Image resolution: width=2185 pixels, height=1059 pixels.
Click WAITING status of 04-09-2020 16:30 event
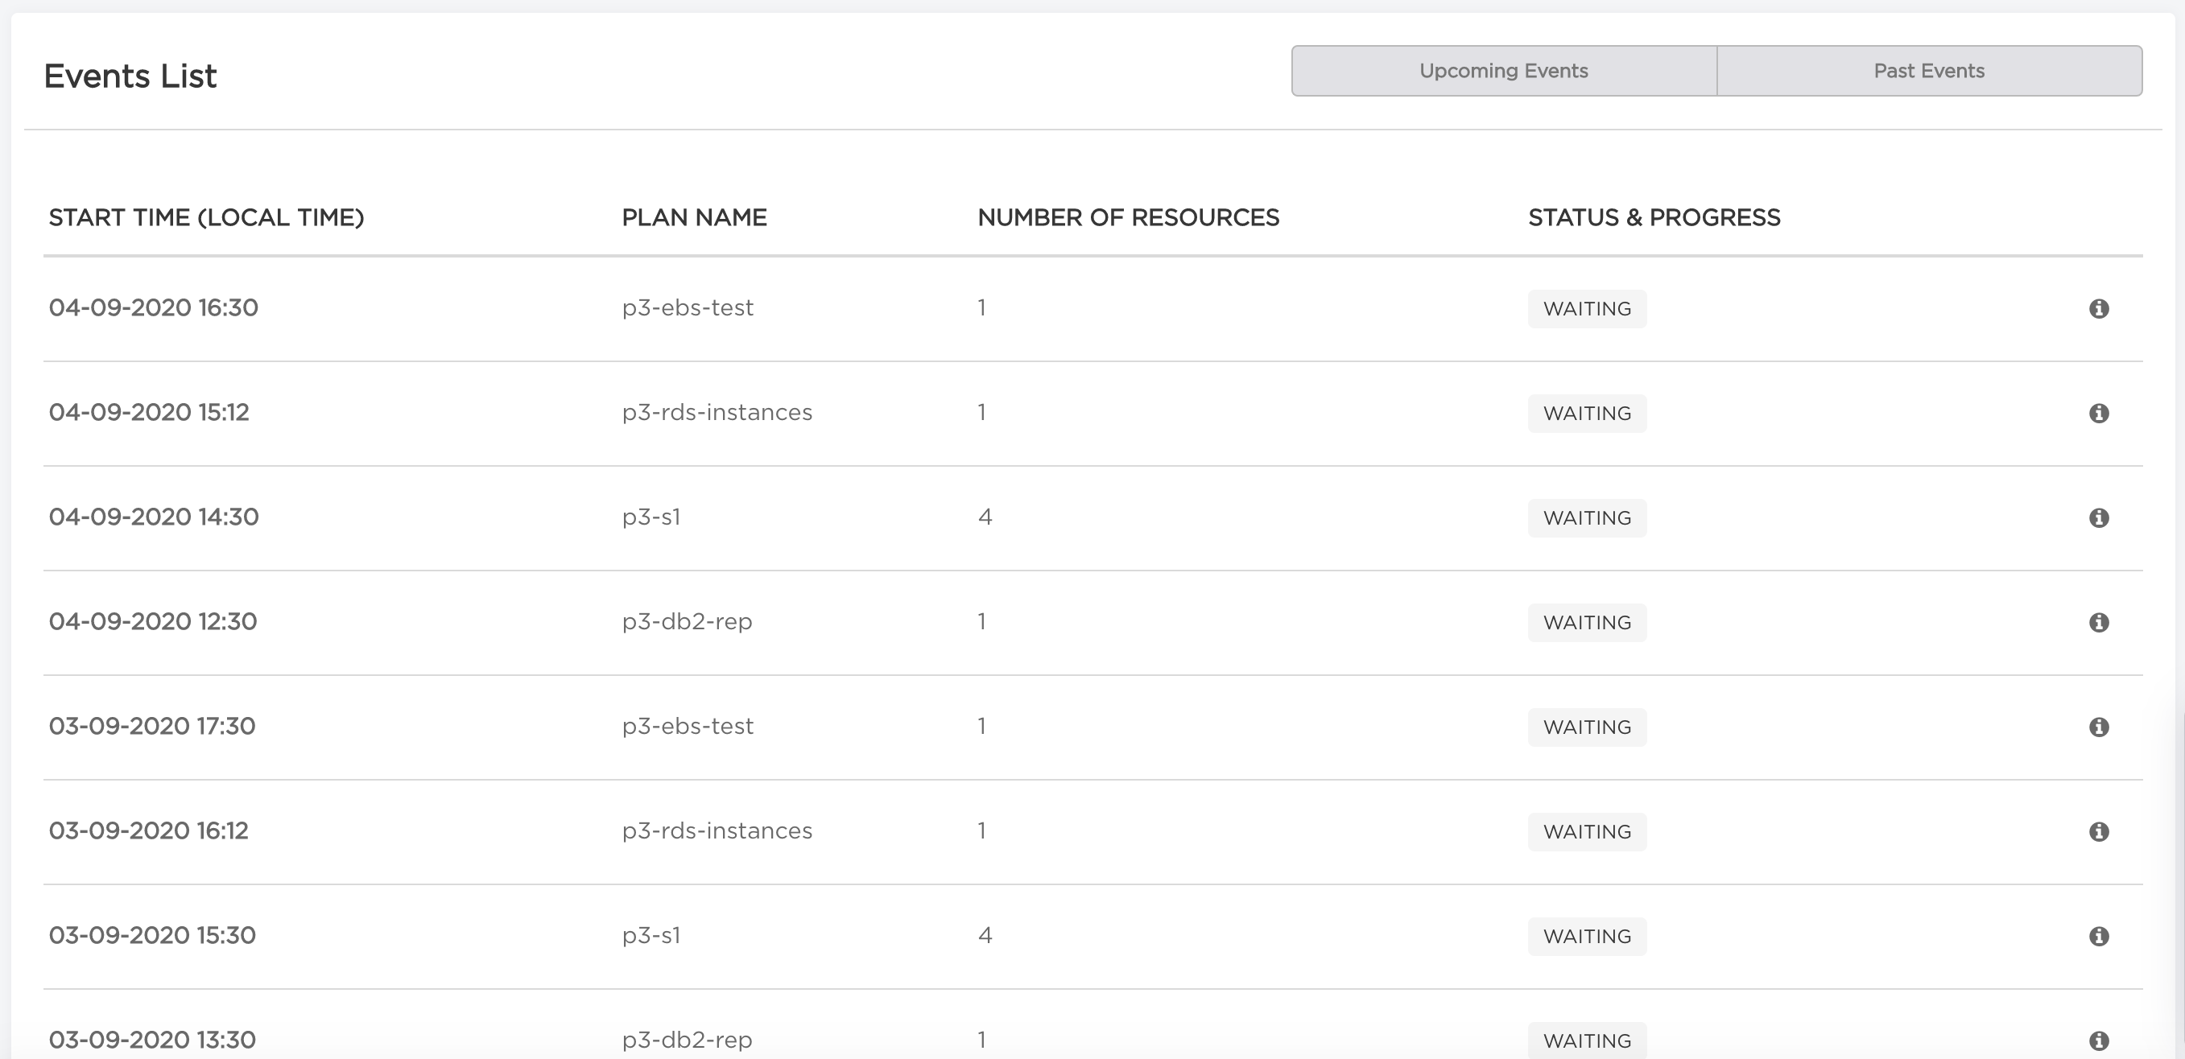(1587, 309)
